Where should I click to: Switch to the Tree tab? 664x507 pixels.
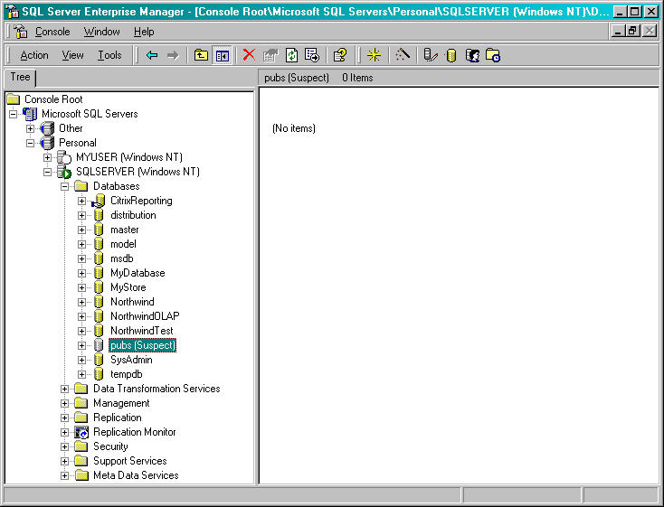point(20,78)
